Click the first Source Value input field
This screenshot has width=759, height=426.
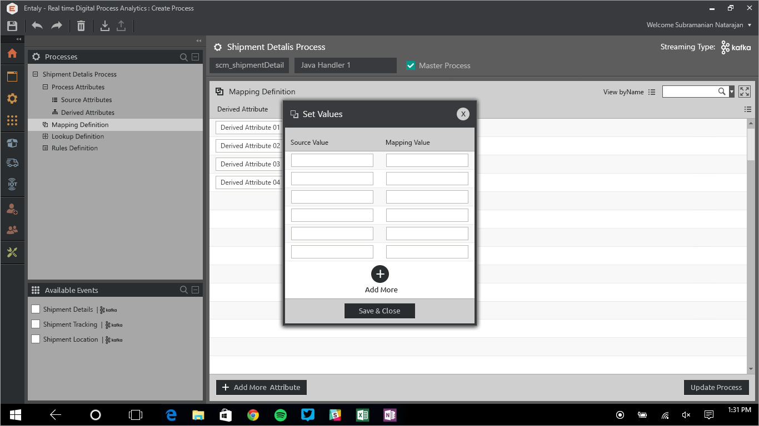point(332,160)
